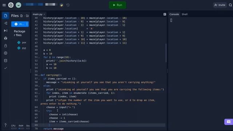
Task: Open the version control sidebar icon
Action: 5,23
